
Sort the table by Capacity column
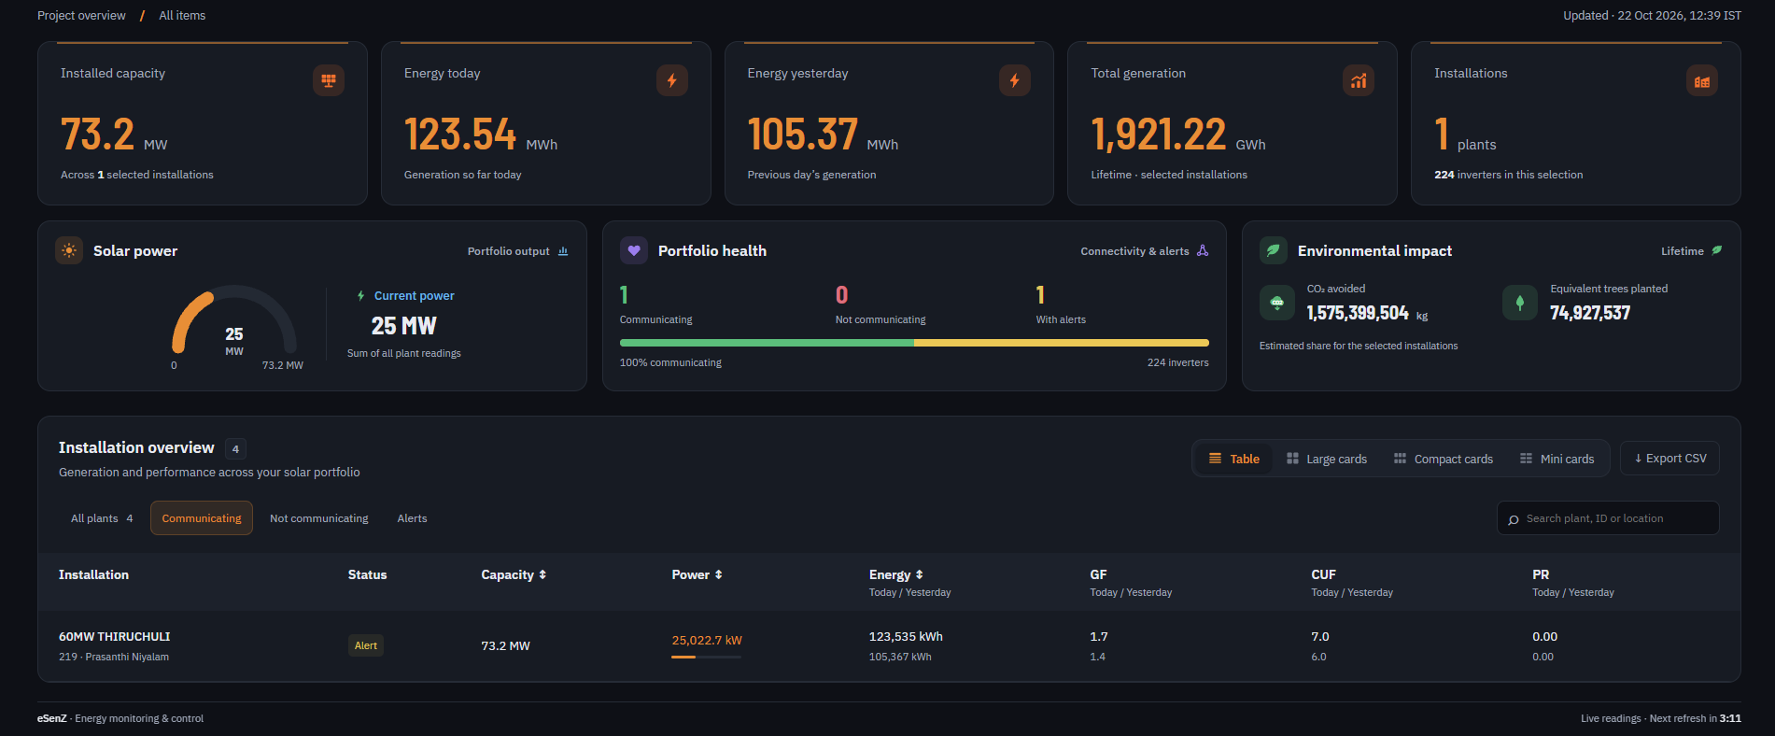[x=514, y=574]
